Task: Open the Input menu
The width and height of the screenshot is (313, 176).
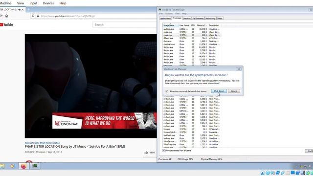Action: coord(33,3)
